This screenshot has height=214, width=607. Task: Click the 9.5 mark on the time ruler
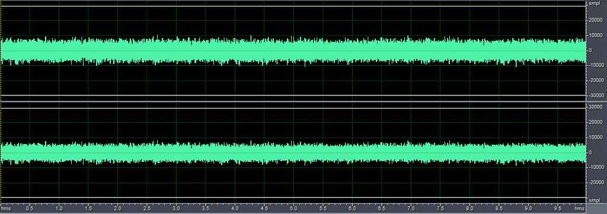[557, 208]
